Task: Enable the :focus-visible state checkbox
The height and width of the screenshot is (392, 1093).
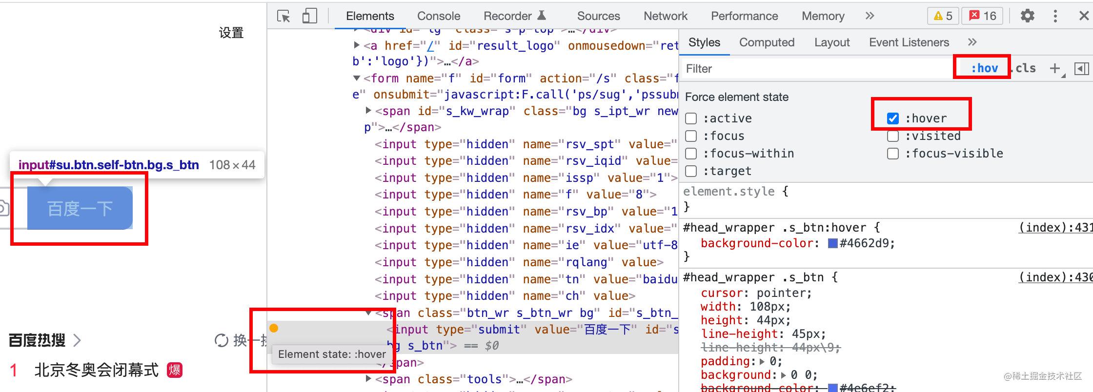Action: pyautogui.click(x=893, y=154)
